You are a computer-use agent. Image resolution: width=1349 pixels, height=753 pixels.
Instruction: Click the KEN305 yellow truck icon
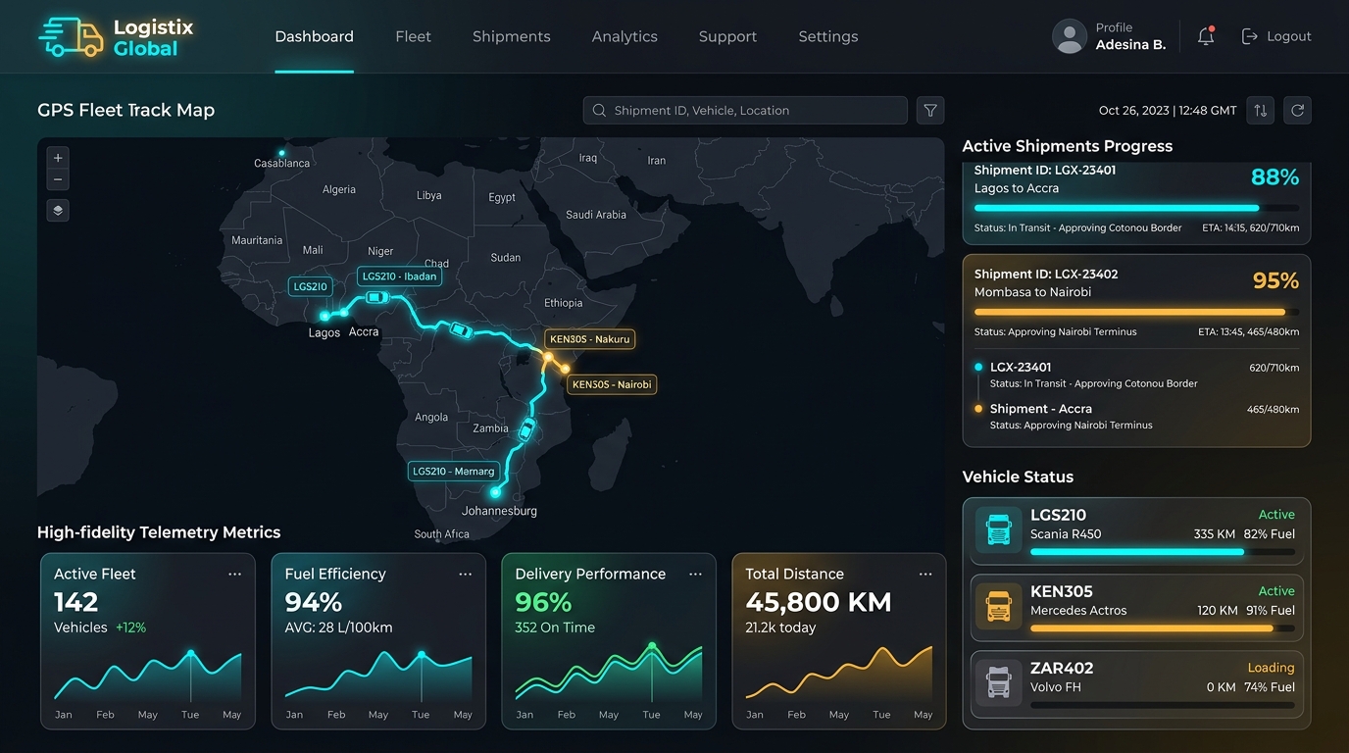tap(999, 608)
